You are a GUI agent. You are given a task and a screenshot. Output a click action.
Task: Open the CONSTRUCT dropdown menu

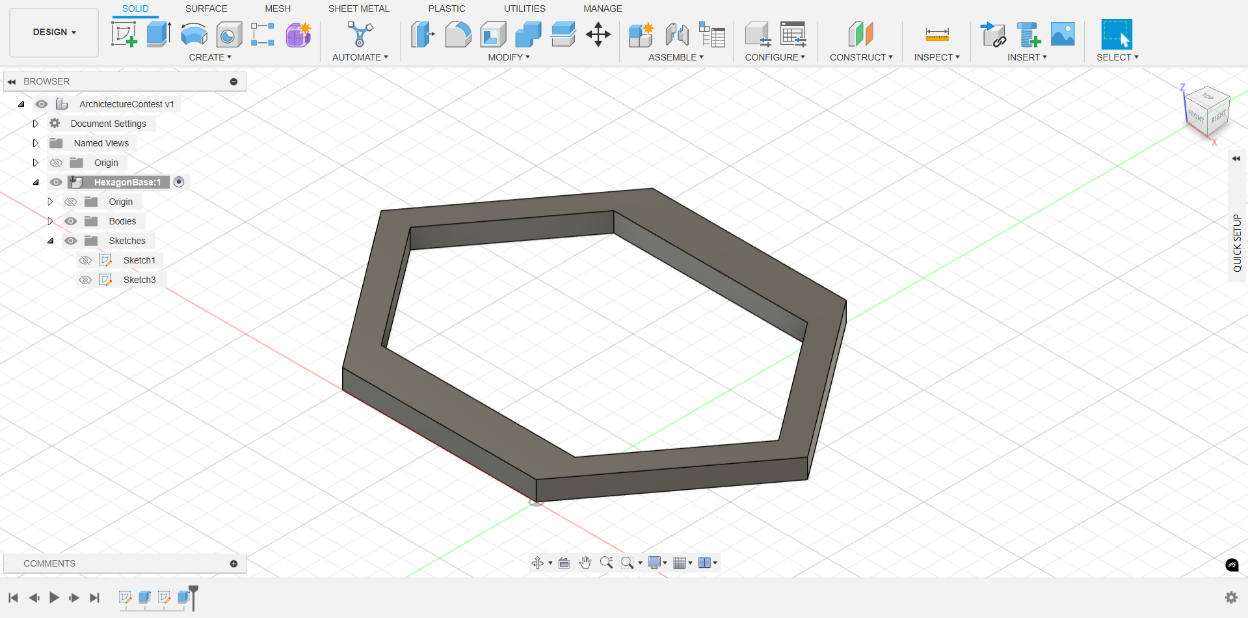[861, 57]
